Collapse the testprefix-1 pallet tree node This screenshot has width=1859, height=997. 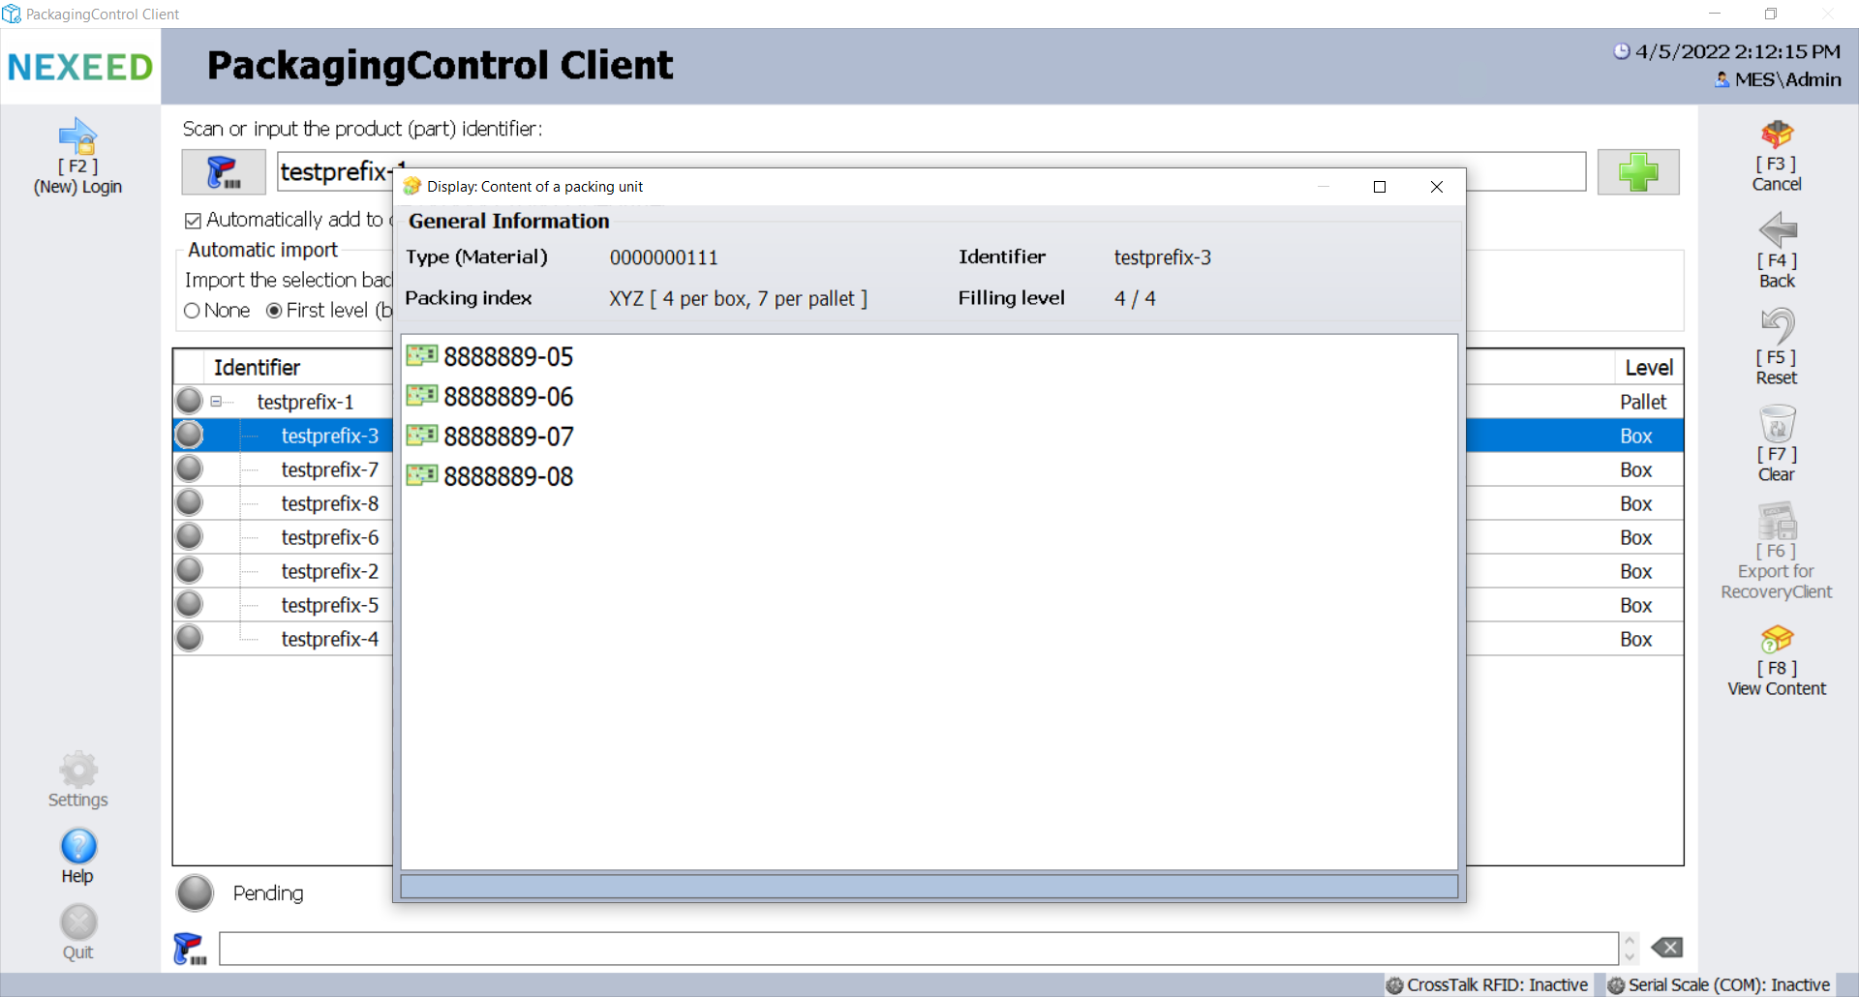pyautogui.click(x=216, y=402)
